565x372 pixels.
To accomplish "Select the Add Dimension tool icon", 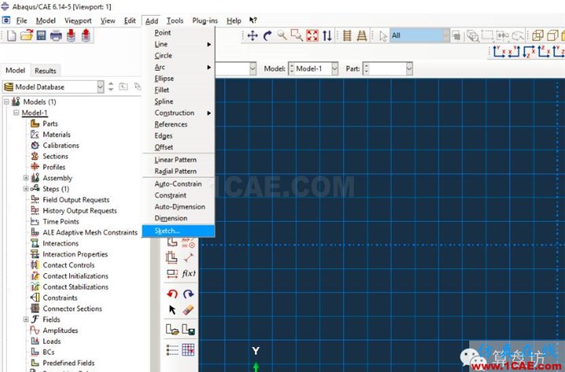I will point(188,257).
